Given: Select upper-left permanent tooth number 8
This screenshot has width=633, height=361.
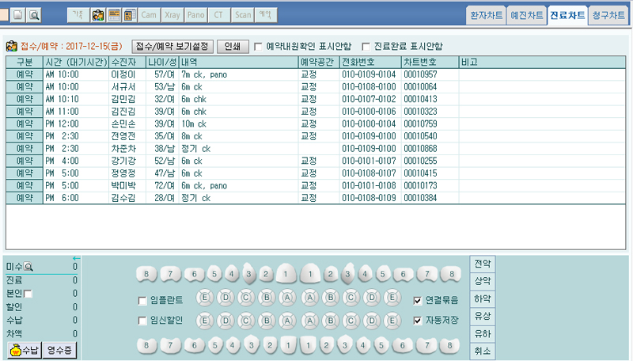Looking at the screenshot, I should [147, 274].
